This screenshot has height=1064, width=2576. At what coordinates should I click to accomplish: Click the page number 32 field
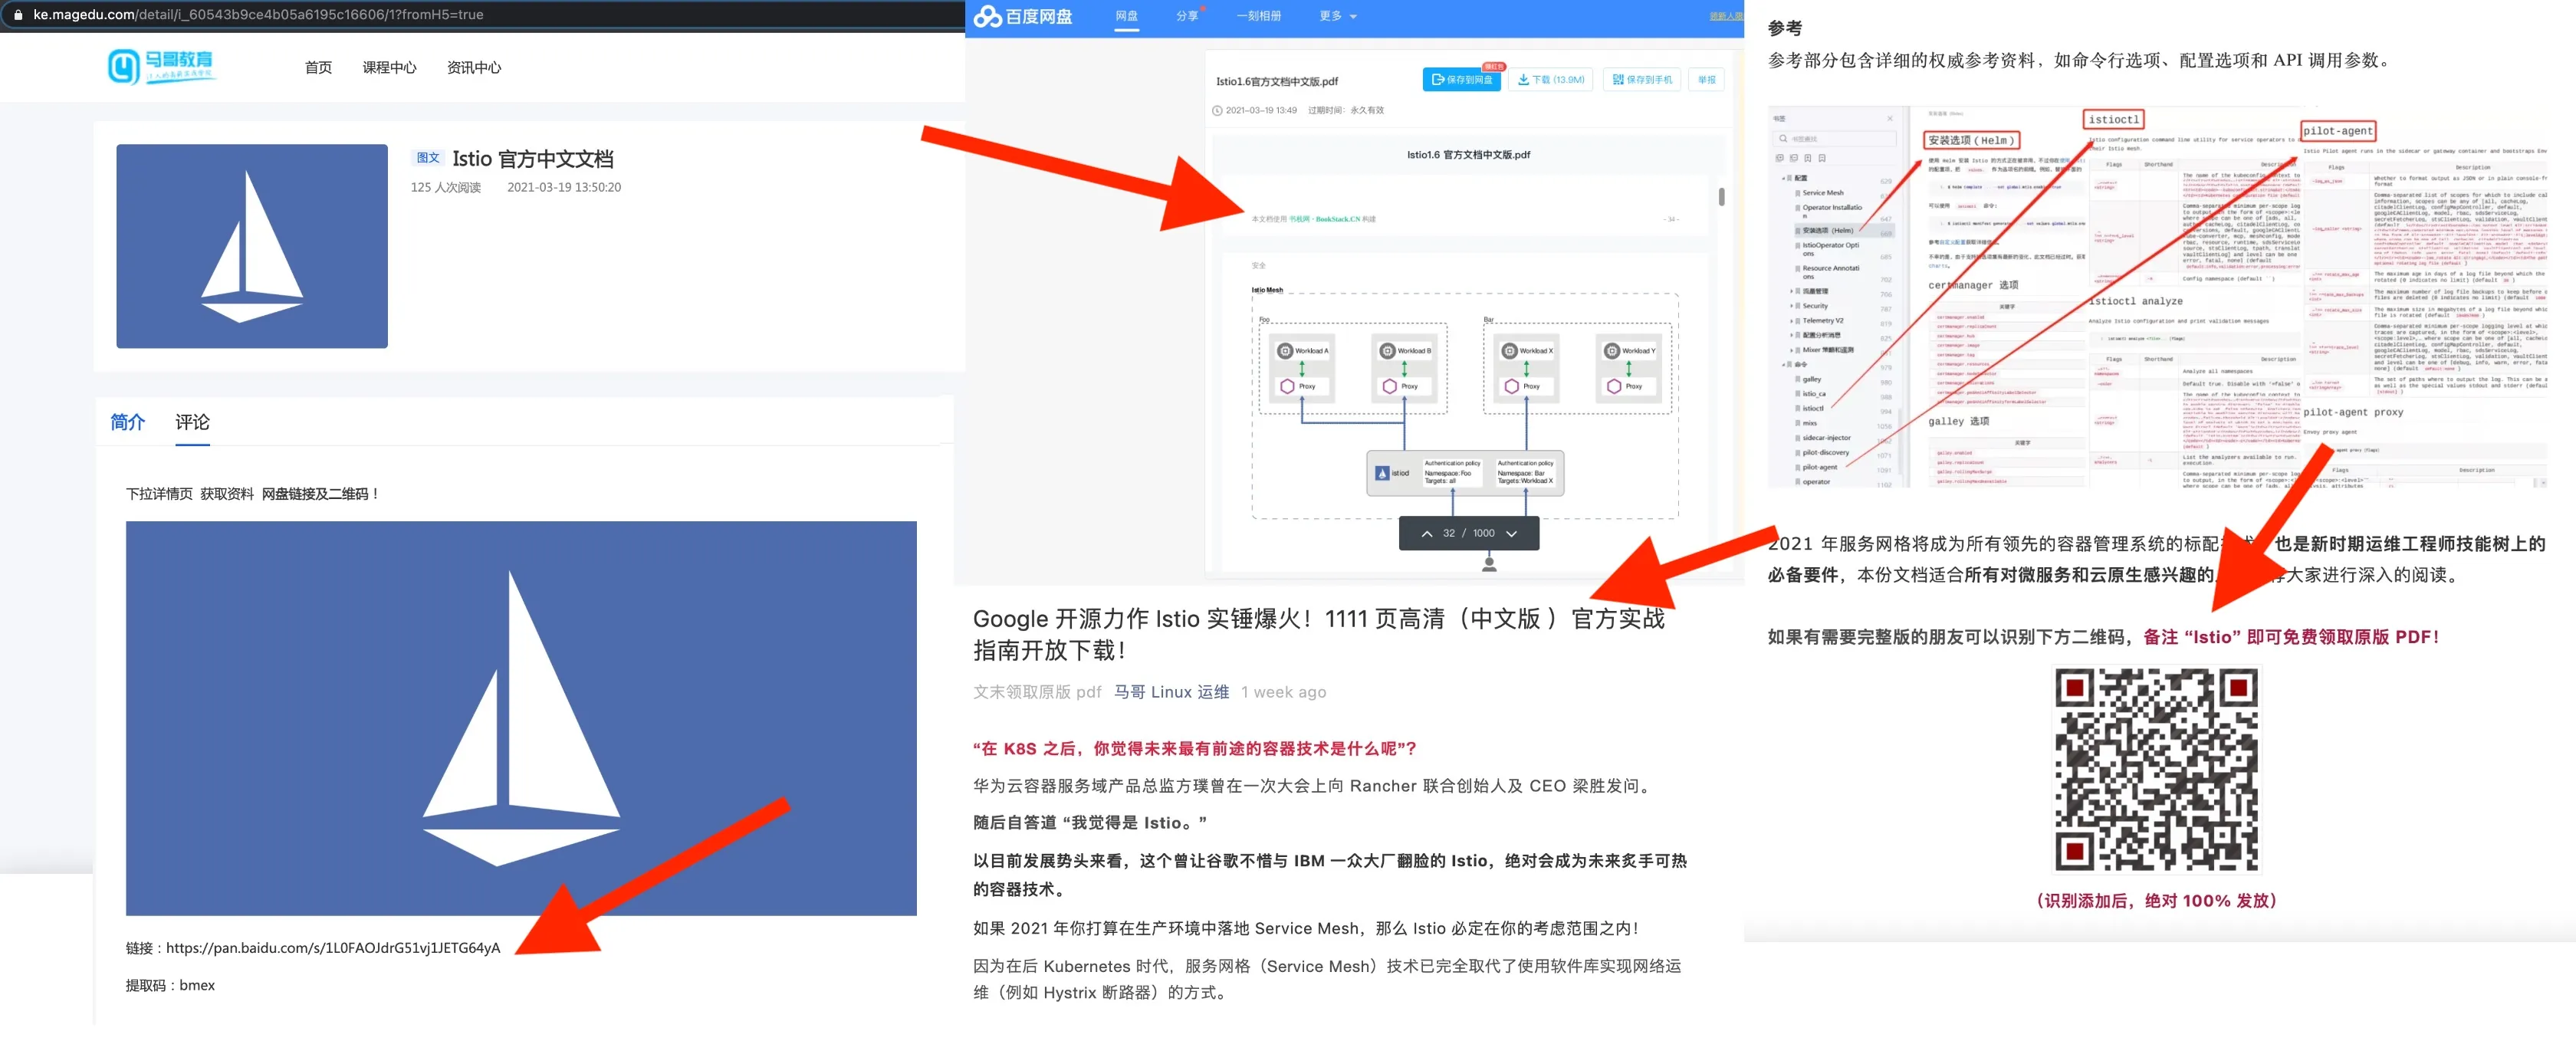pyautogui.click(x=1449, y=534)
